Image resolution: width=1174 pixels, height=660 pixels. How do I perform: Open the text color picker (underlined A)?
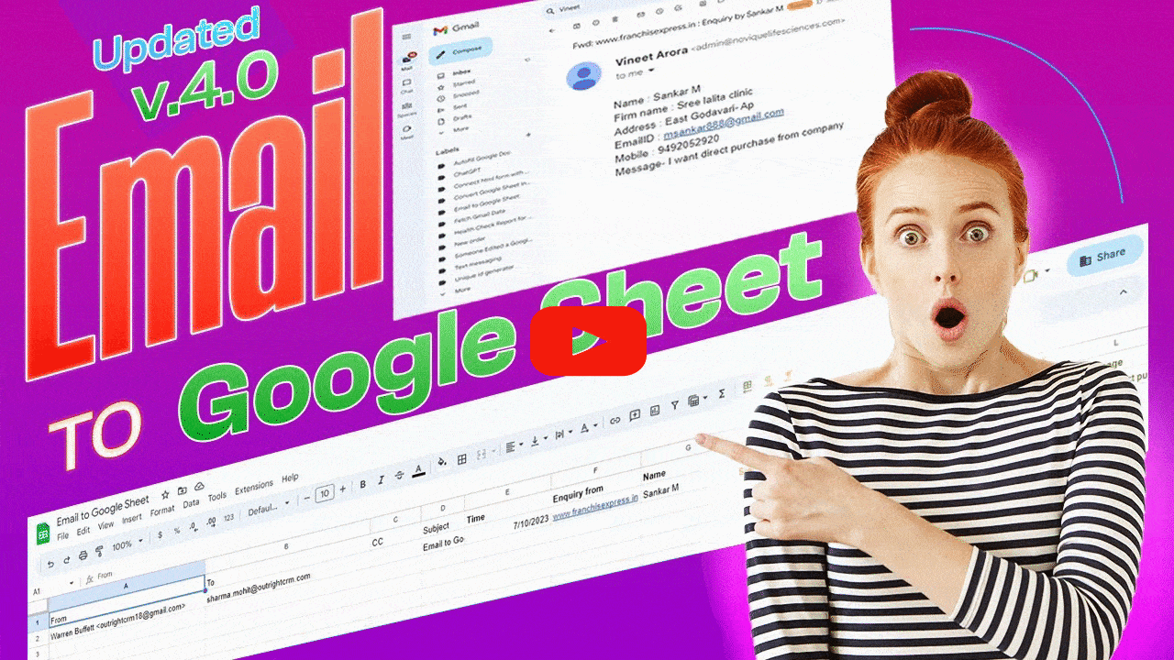click(x=418, y=471)
